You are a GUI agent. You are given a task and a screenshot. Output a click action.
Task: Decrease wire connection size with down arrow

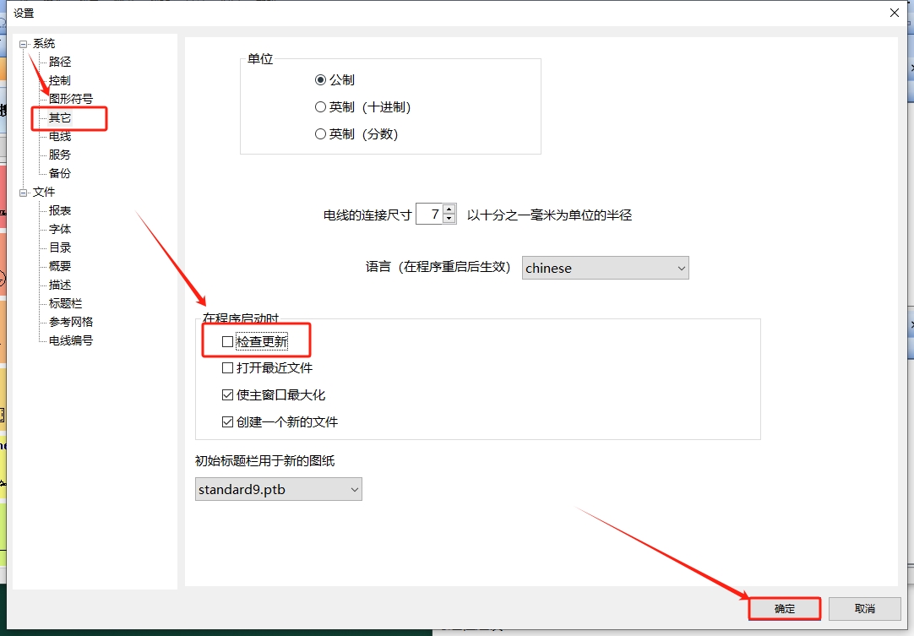(449, 220)
